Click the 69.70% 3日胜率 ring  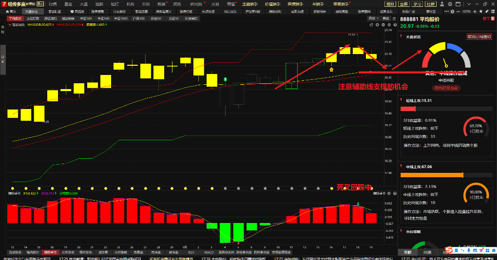(x=476, y=128)
